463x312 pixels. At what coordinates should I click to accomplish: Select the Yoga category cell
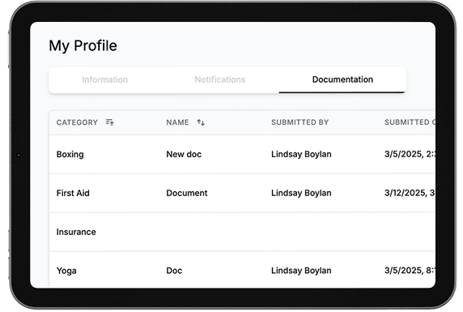point(66,271)
